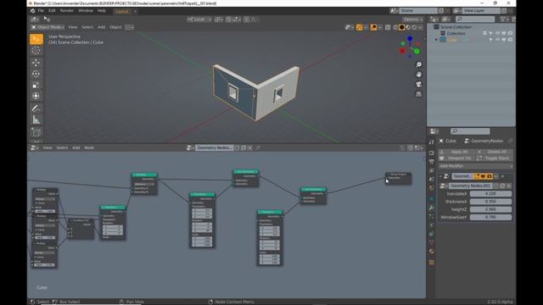Image resolution: width=543 pixels, height=305 pixels.
Task: Click the navigation gizmo's blue Z axis
Action: (410, 38)
